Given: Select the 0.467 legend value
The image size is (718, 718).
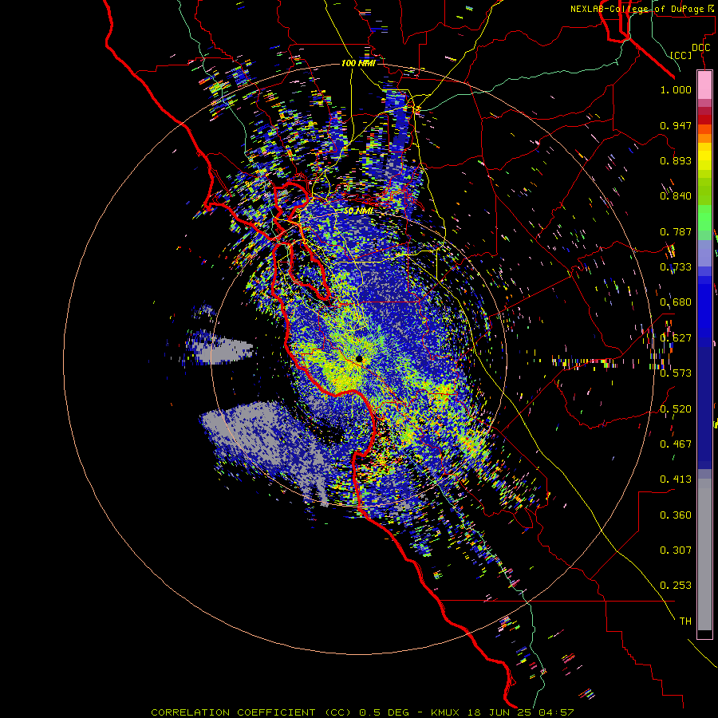Looking at the screenshot, I should [x=676, y=444].
